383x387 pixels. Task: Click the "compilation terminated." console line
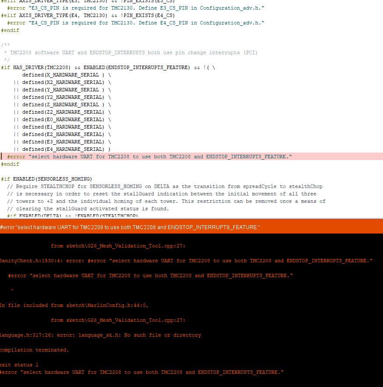[34, 350]
